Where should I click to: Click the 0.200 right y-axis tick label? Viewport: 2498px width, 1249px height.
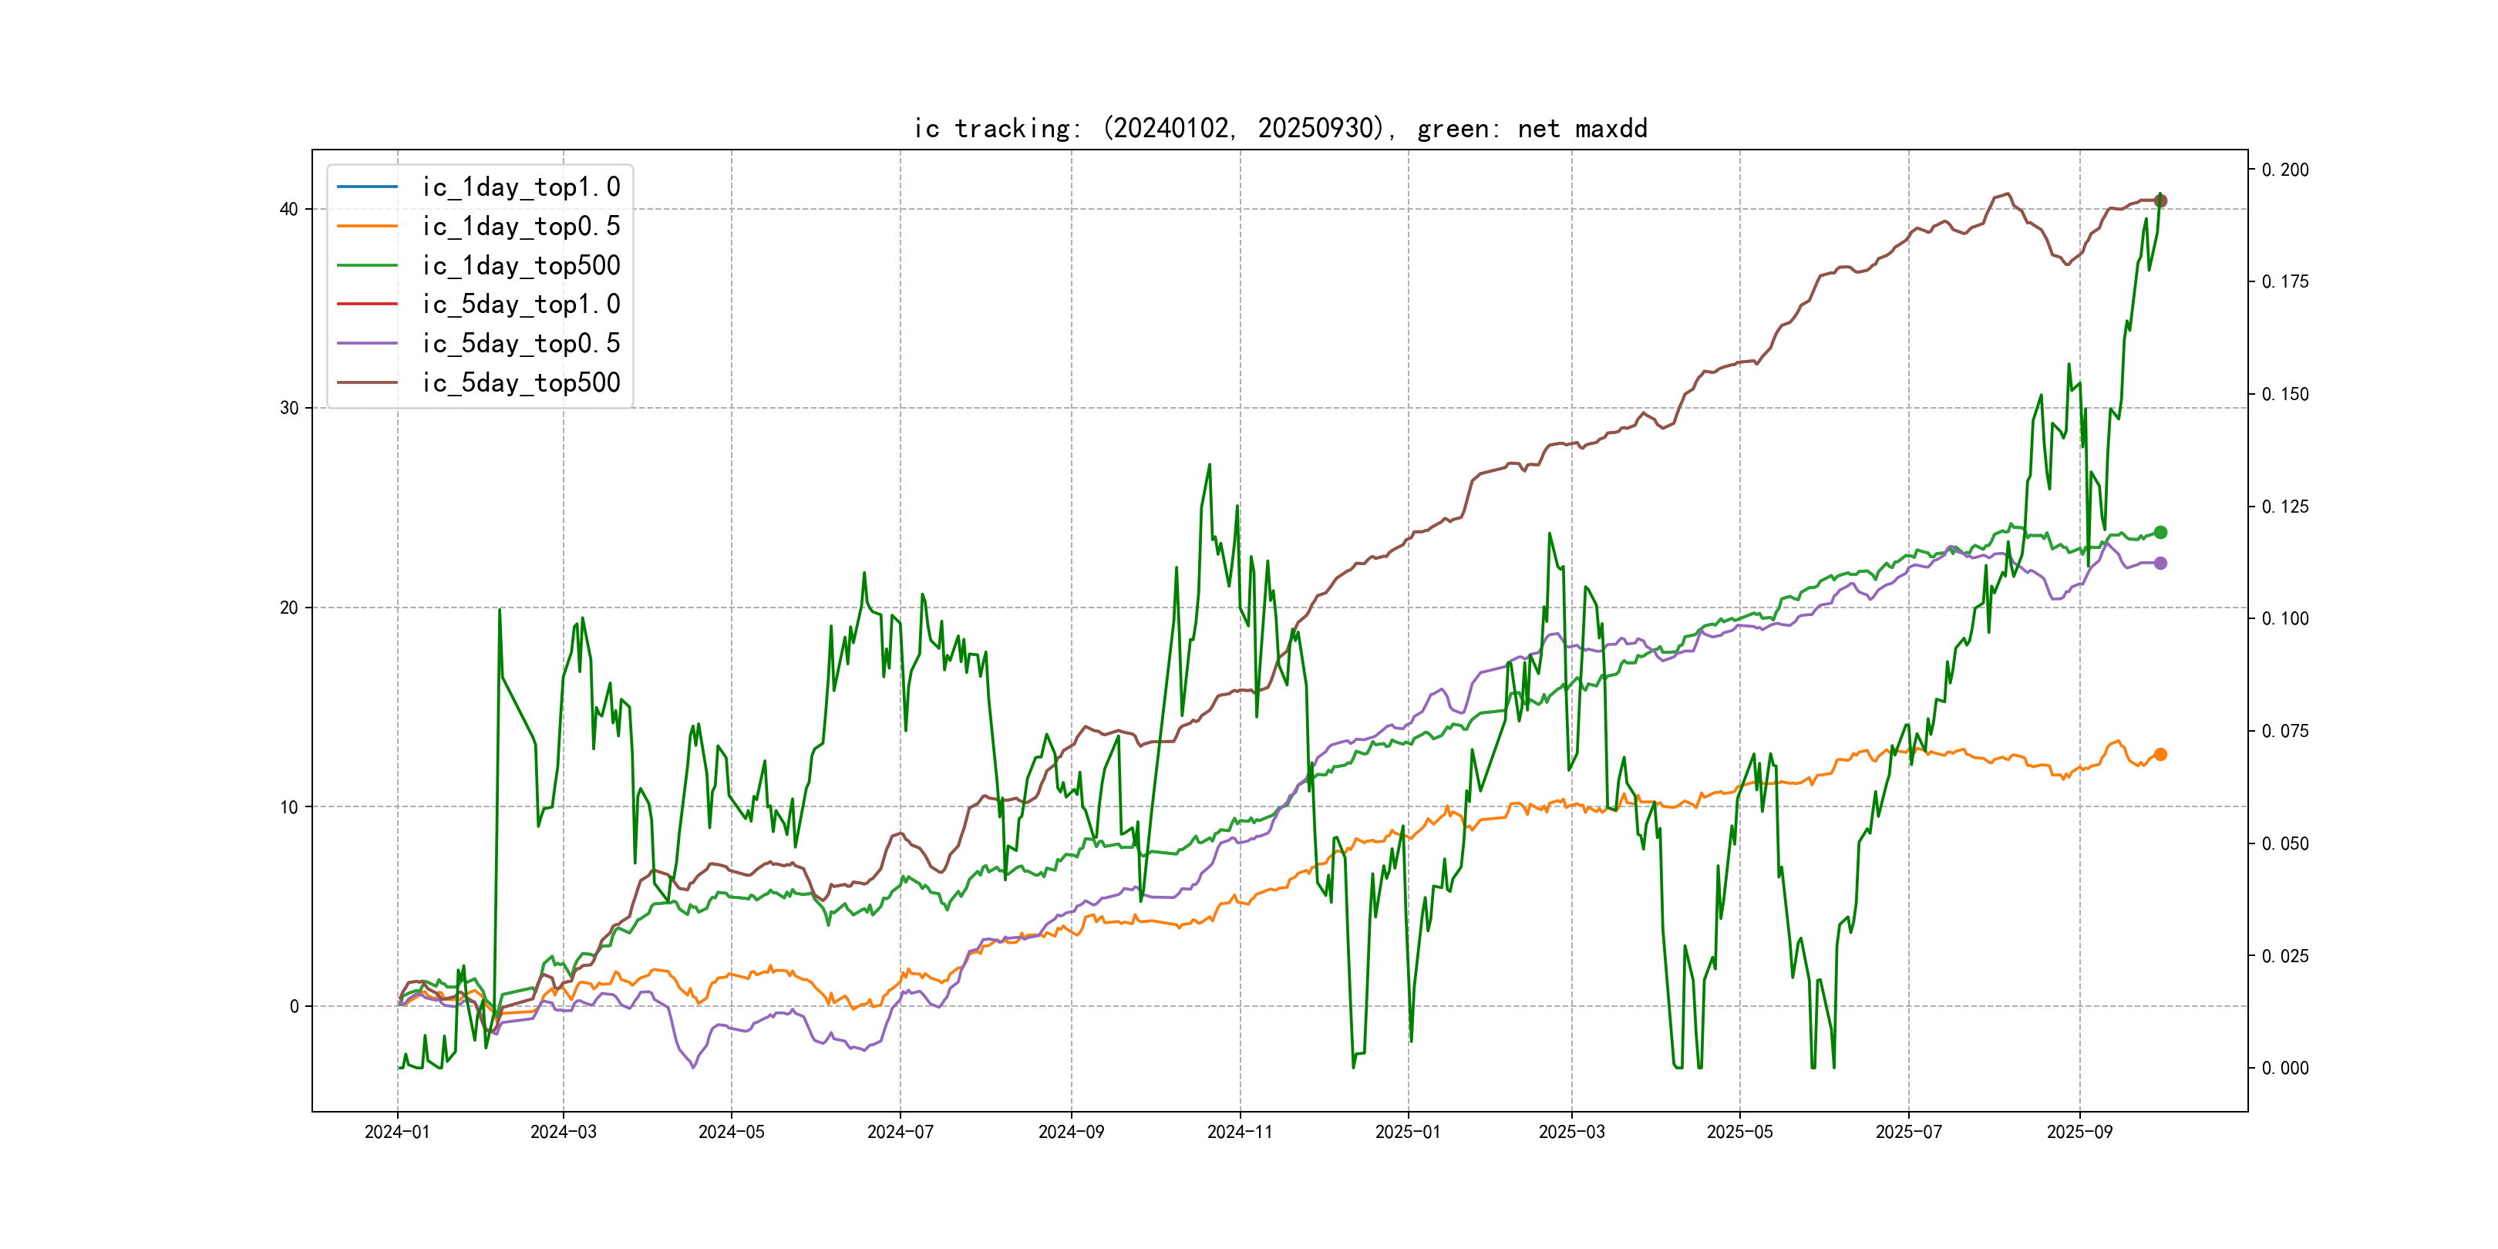point(2284,170)
